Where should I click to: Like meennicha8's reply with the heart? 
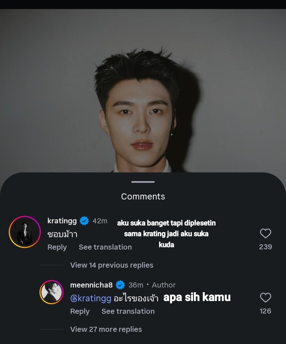pyautogui.click(x=265, y=298)
